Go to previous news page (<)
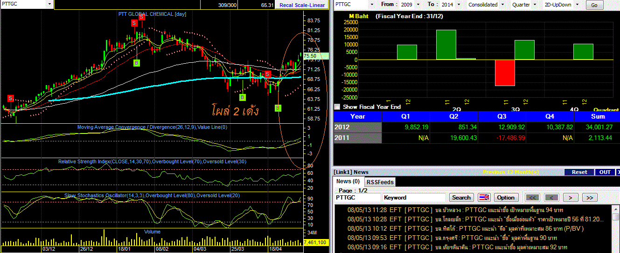The width and height of the screenshot is (620, 253). [x=552, y=198]
